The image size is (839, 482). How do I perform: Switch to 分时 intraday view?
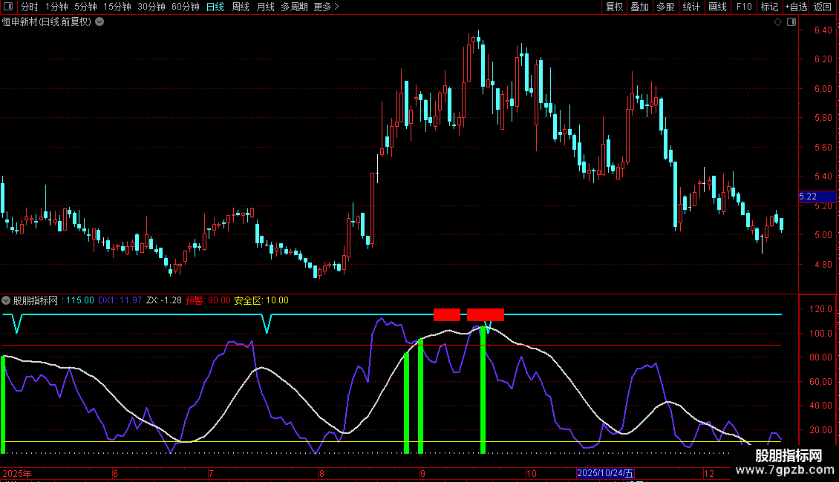[x=30, y=7]
